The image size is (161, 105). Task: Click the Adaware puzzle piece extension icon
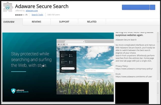point(8,7)
